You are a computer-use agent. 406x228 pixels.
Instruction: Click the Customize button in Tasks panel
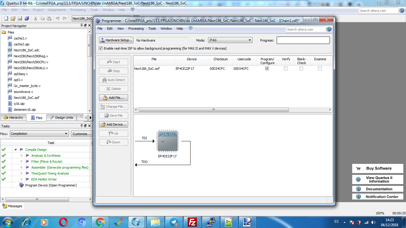tap(81, 134)
